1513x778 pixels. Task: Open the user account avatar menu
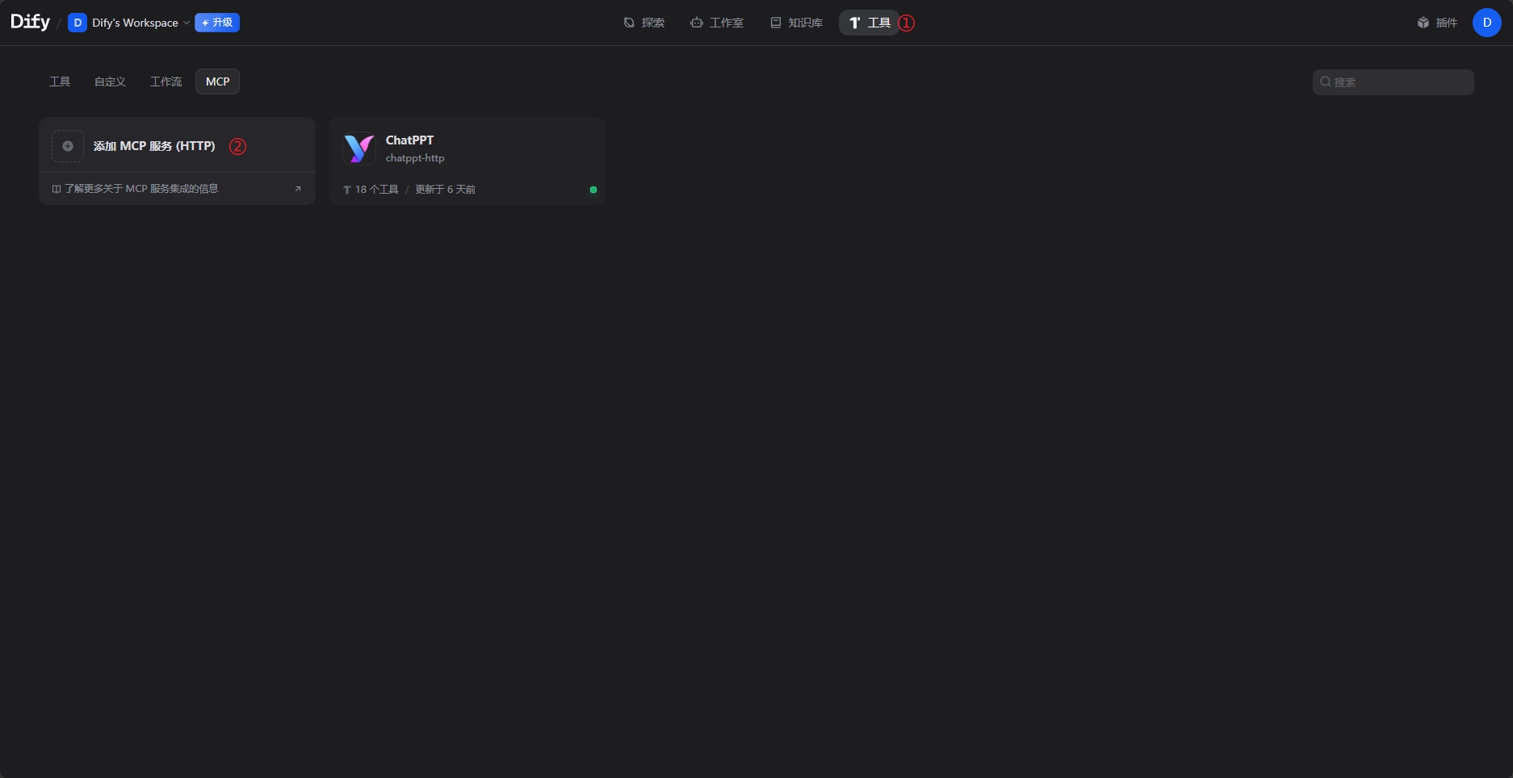click(1487, 23)
